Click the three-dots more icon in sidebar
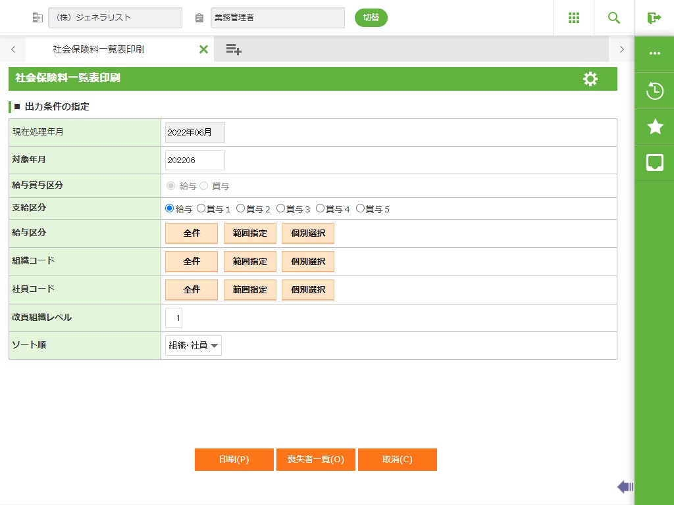Screen dimensions: 674x505 pos(654,53)
